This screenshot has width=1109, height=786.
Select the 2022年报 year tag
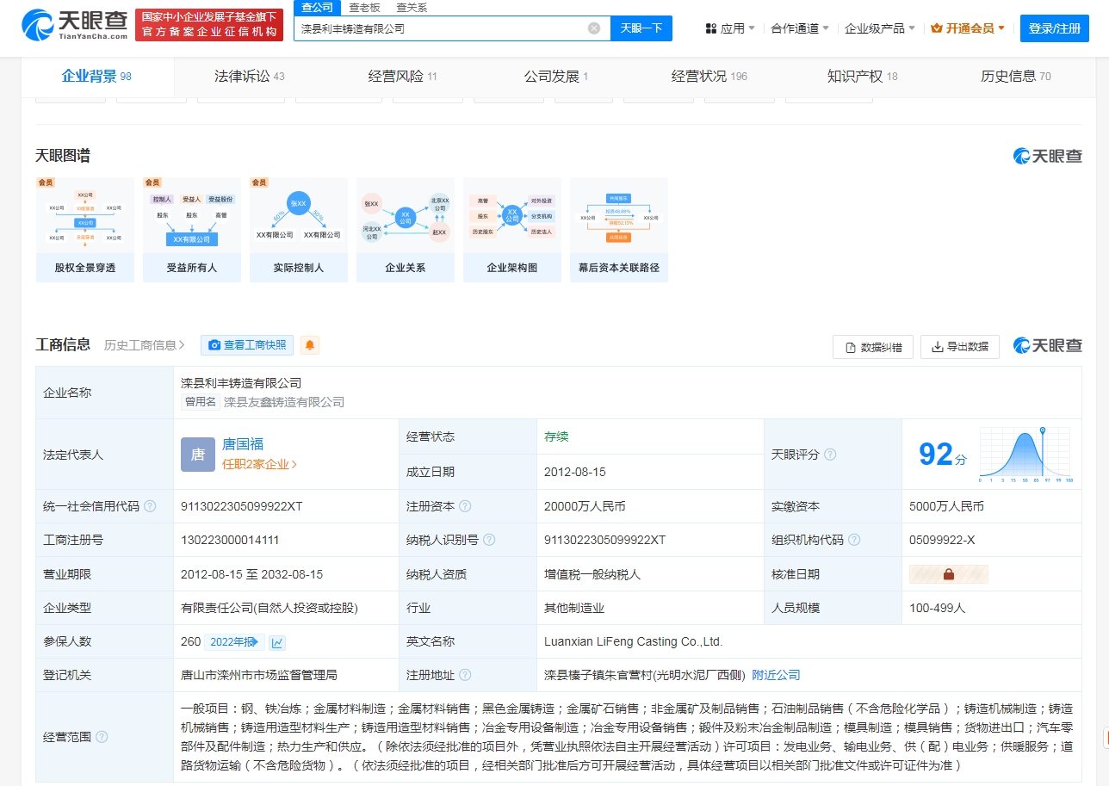[x=236, y=641]
